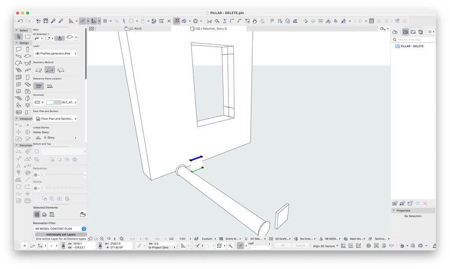
Task: Select the Railing tool
Action: click(x=27, y=70)
